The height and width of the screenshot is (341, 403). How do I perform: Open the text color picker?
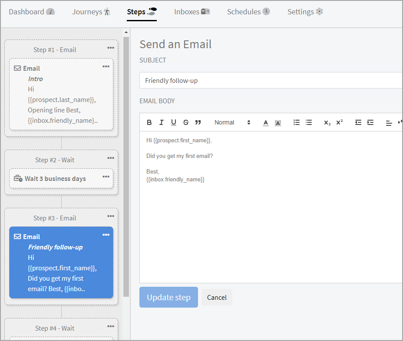pos(266,122)
